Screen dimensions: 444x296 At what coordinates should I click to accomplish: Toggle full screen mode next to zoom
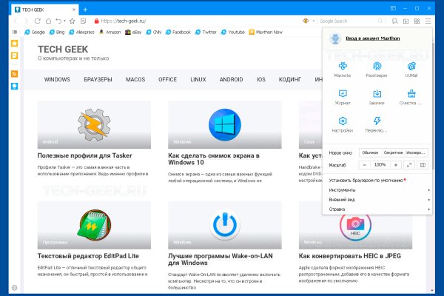[410, 165]
